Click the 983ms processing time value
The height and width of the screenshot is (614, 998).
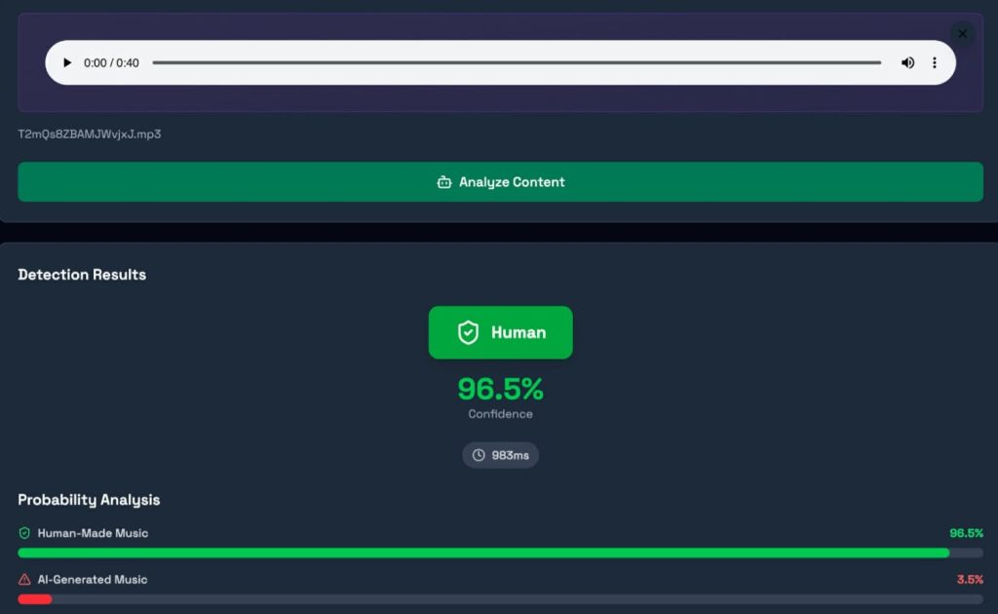(509, 455)
